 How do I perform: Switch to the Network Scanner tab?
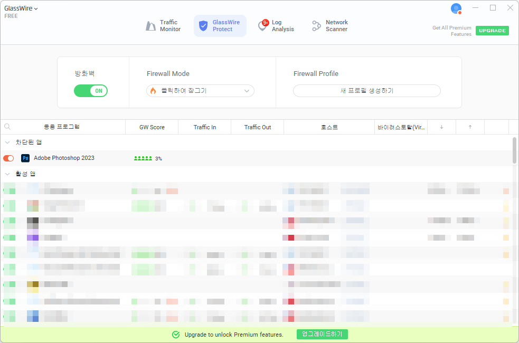pyautogui.click(x=330, y=26)
